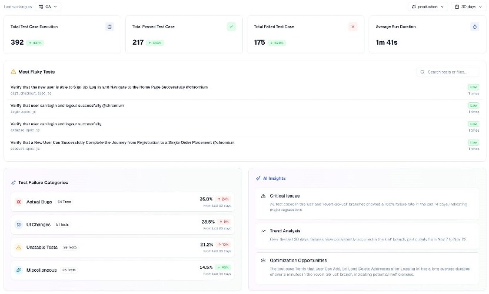Click the Miscellaneous category icon
The image size is (489, 294).
click(19, 270)
